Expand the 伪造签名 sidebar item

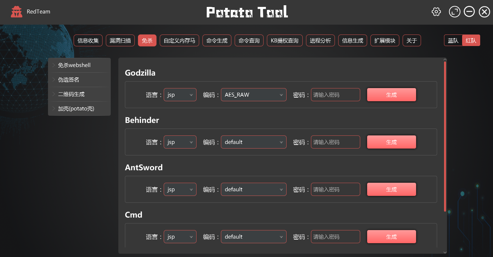click(x=79, y=80)
